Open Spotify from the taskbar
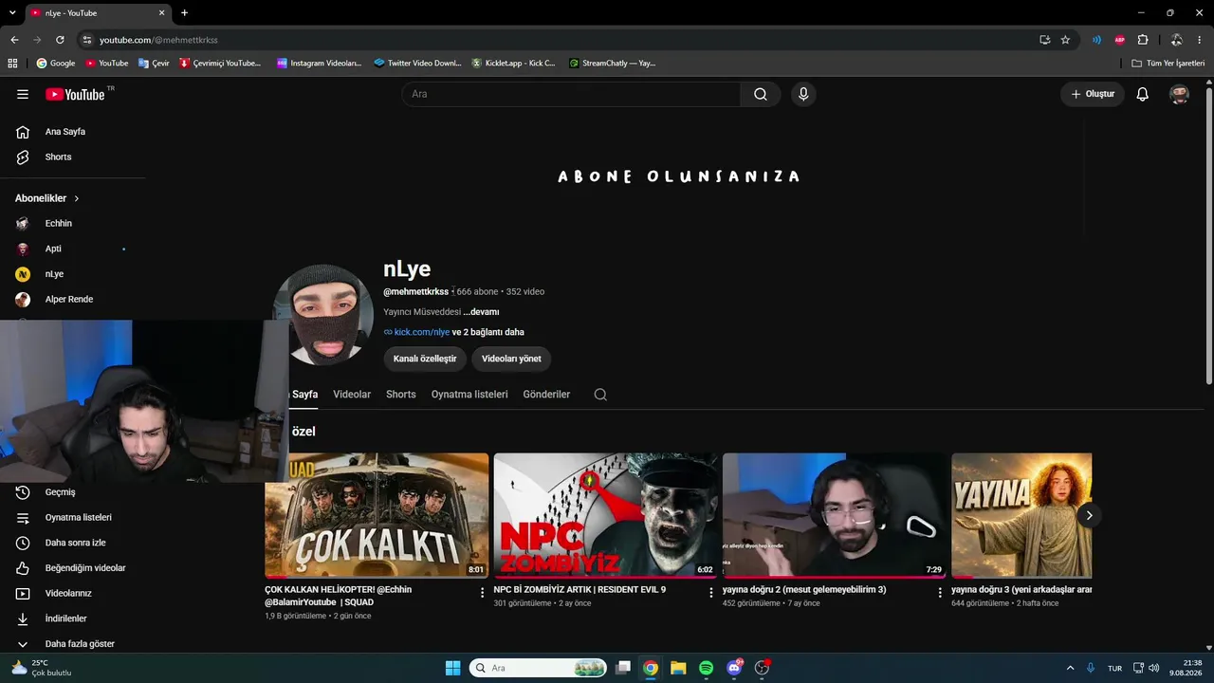Image resolution: width=1214 pixels, height=683 pixels. pos(706,668)
